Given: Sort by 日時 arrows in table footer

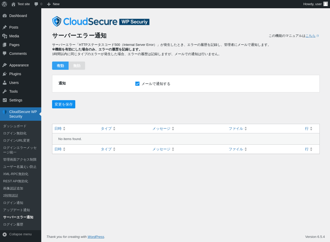Looking at the screenshot, I should (x=64, y=149).
